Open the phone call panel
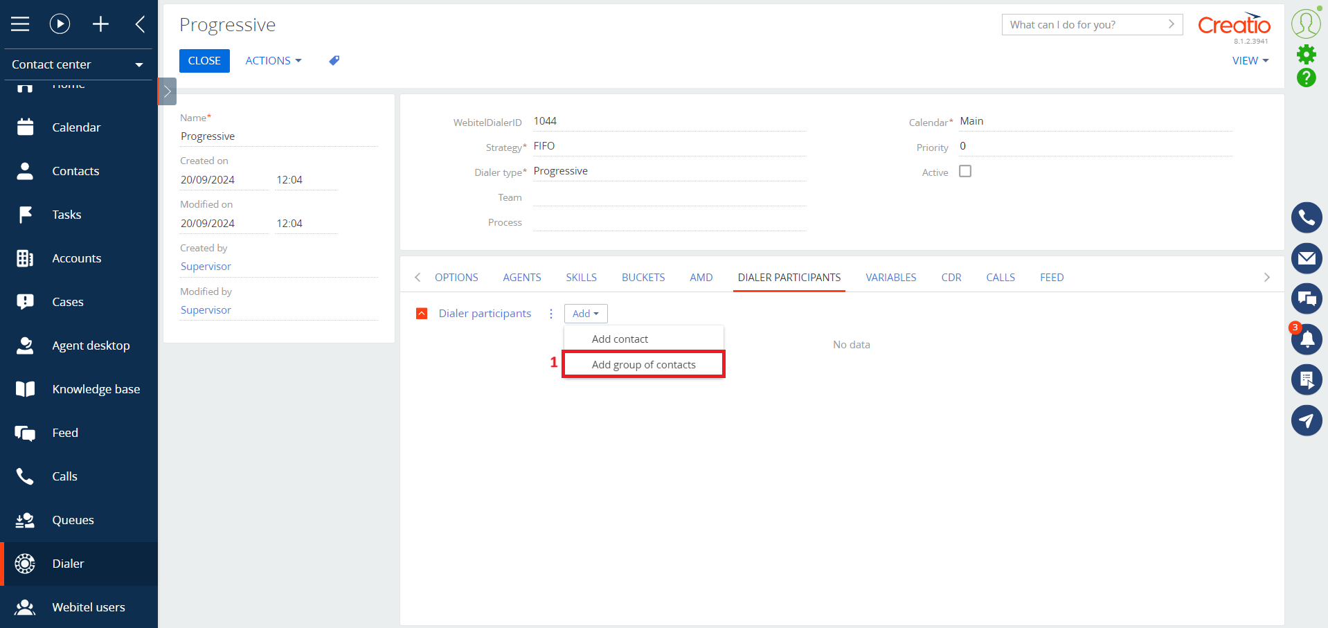Image resolution: width=1328 pixels, height=628 pixels. [x=1307, y=218]
